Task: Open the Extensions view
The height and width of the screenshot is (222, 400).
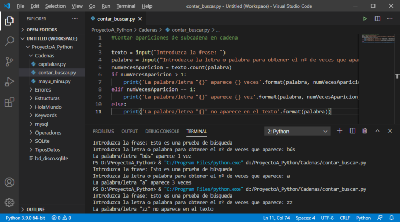Action: [x=9, y=101]
